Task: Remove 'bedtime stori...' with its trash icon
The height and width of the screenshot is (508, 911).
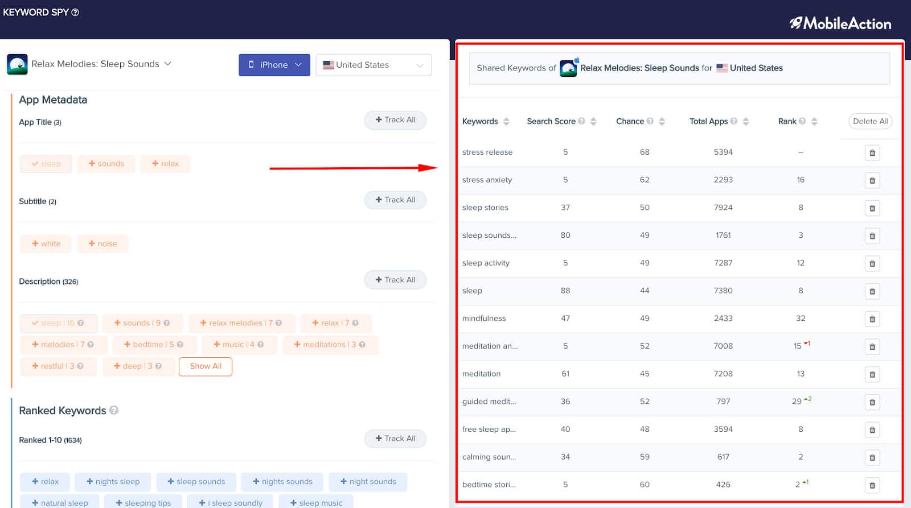Action: coord(872,485)
